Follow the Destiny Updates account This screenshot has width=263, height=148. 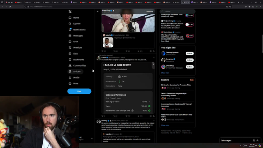tap(189, 53)
